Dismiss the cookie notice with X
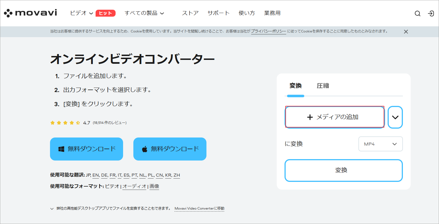The image size is (439, 224). tap(406, 32)
